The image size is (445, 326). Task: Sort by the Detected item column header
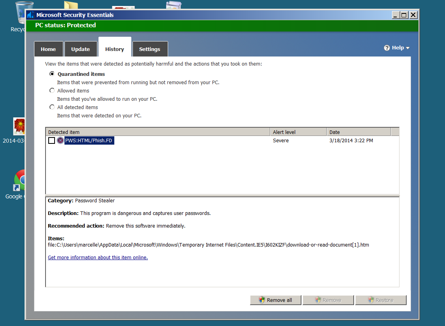point(158,132)
